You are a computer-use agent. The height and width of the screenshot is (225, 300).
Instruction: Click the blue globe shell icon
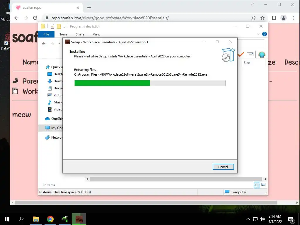pos(262,55)
